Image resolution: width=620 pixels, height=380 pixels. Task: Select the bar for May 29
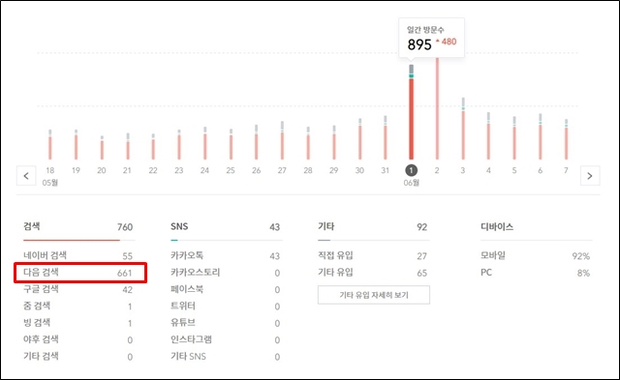pos(334,142)
